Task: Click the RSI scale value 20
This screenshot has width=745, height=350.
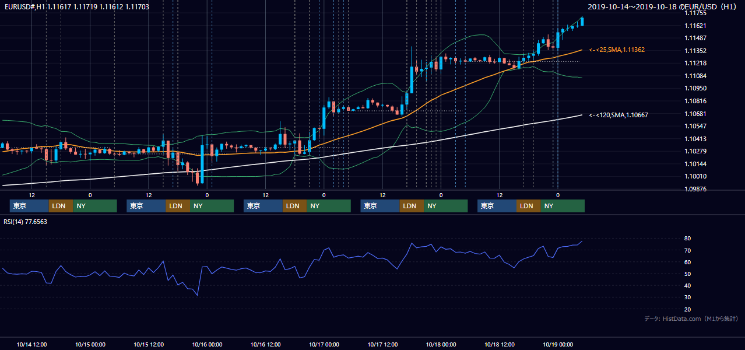Action: pyautogui.click(x=688, y=309)
